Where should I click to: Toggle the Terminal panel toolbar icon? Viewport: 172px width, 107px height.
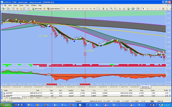[25, 9]
